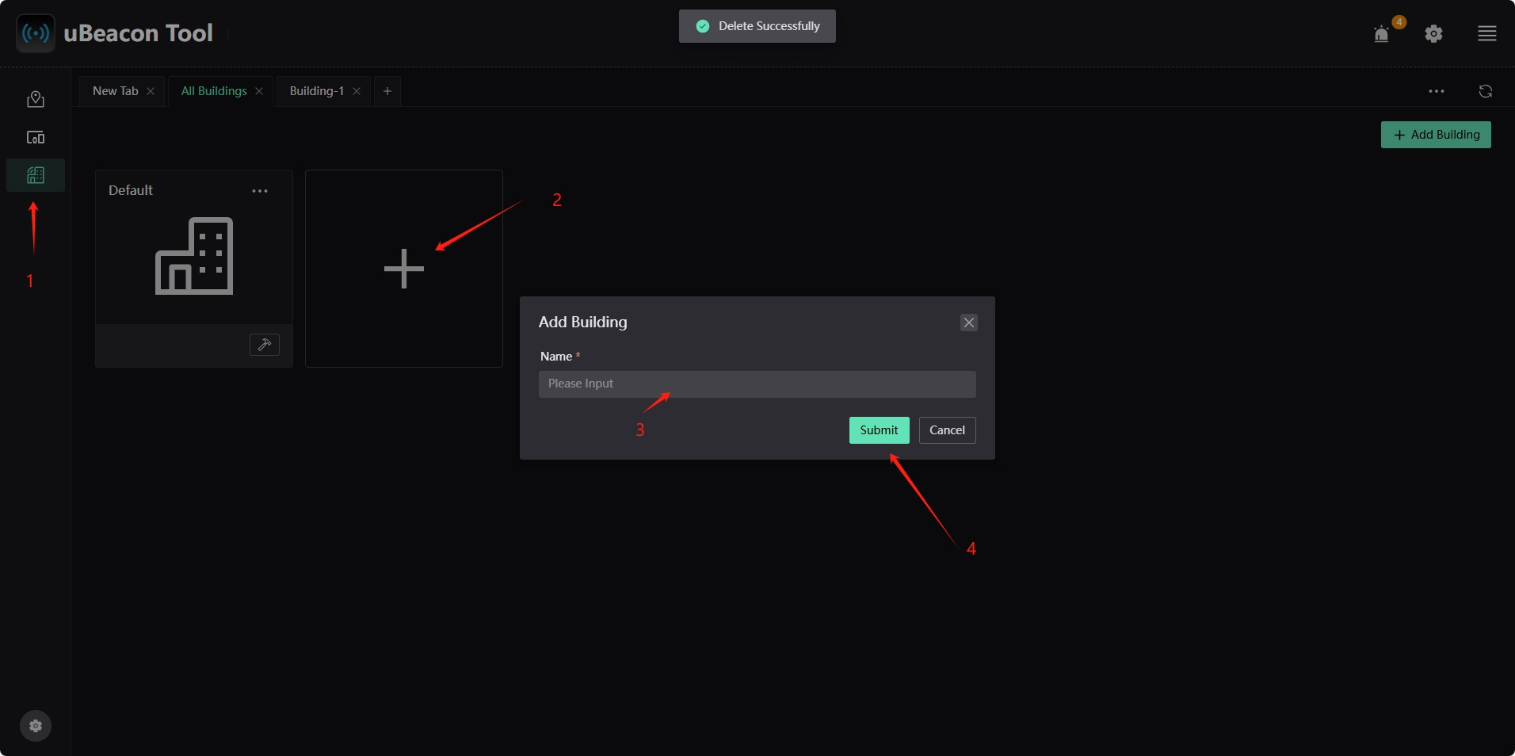Click the Add Building button

coord(1436,135)
